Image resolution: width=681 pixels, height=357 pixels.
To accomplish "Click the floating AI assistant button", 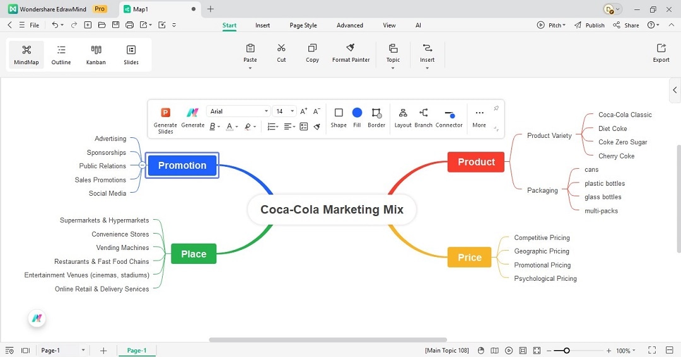I will click(x=37, y=319).
